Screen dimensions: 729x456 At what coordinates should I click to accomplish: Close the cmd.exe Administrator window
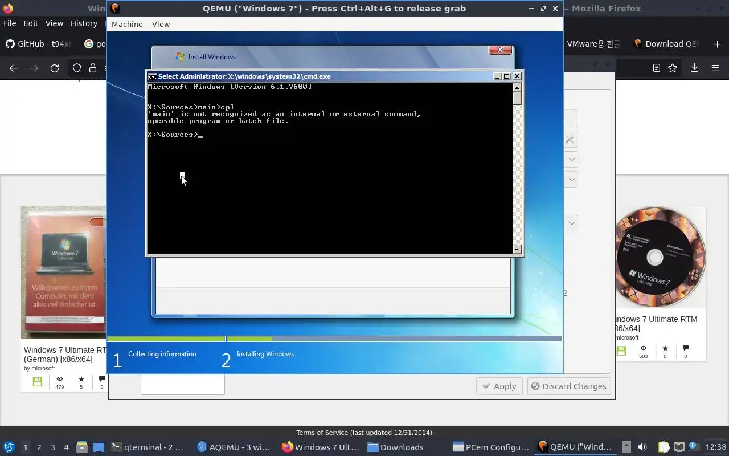click(x=517, y=76)
